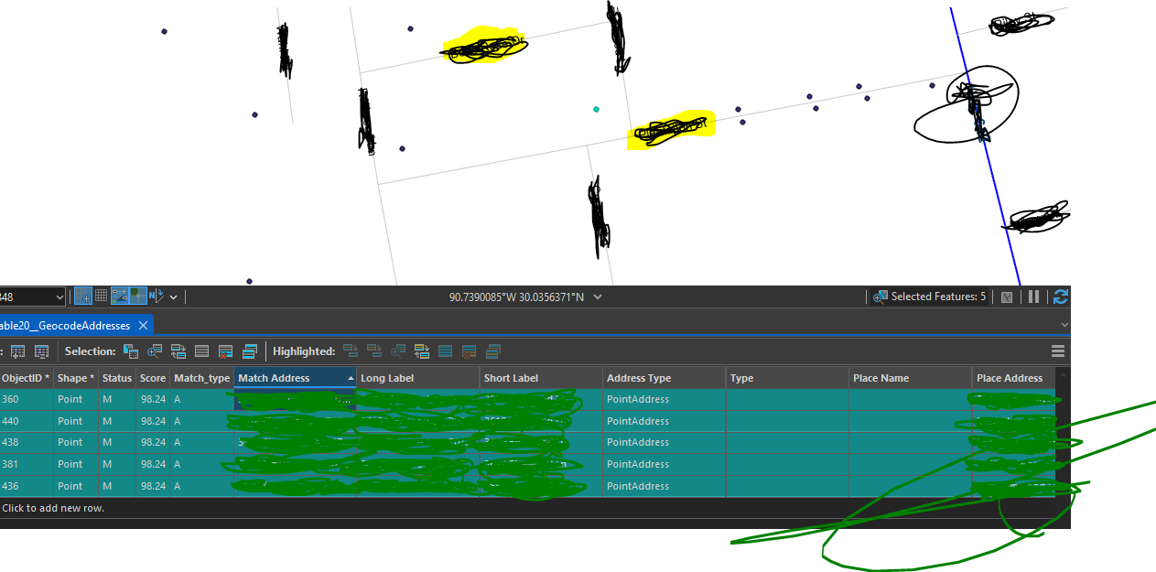The image size is (1156, 572).
Task: Click Highlighted clear icon
Action: tap(445, 351)
